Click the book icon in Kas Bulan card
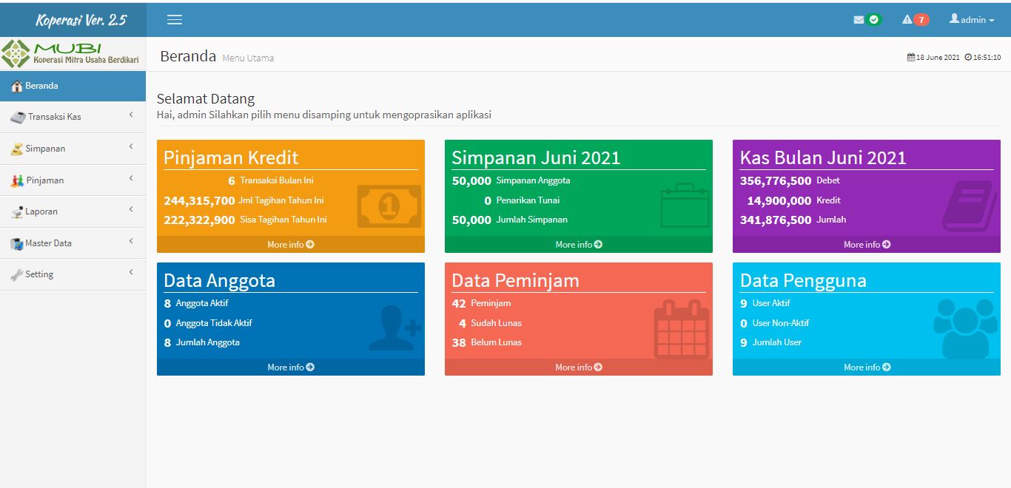Image resolution: width=1011 pixels, height=488 pixels. click(x=970, y=206)
